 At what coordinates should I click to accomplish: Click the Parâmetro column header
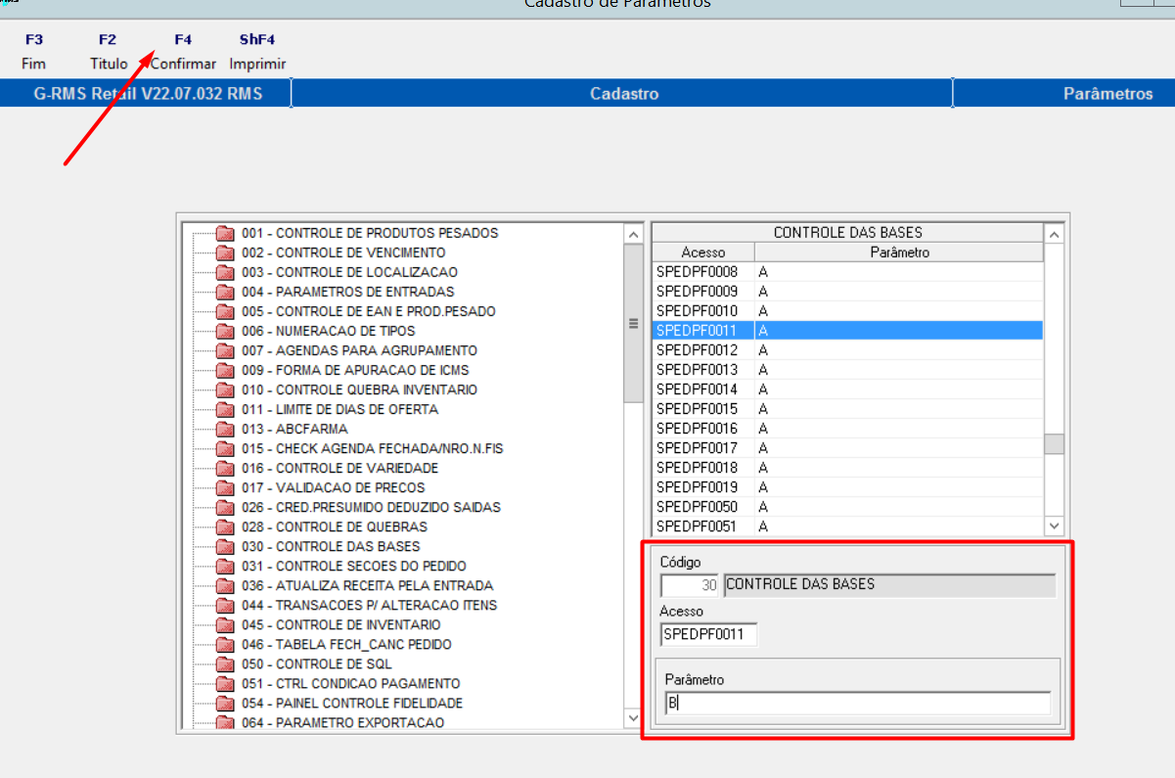click(899, 252)
